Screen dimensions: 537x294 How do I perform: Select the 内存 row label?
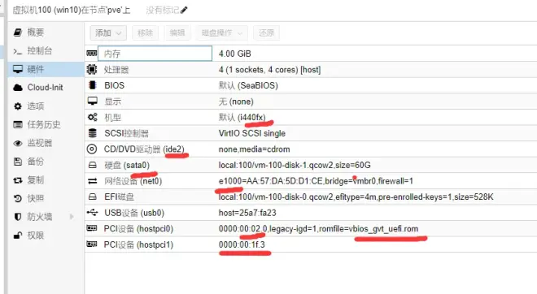[x=112, y=54]
